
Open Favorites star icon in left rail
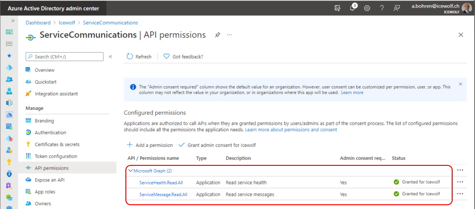(9, 55)
